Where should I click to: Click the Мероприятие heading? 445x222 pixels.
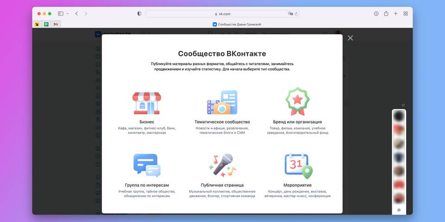point(298,185)
